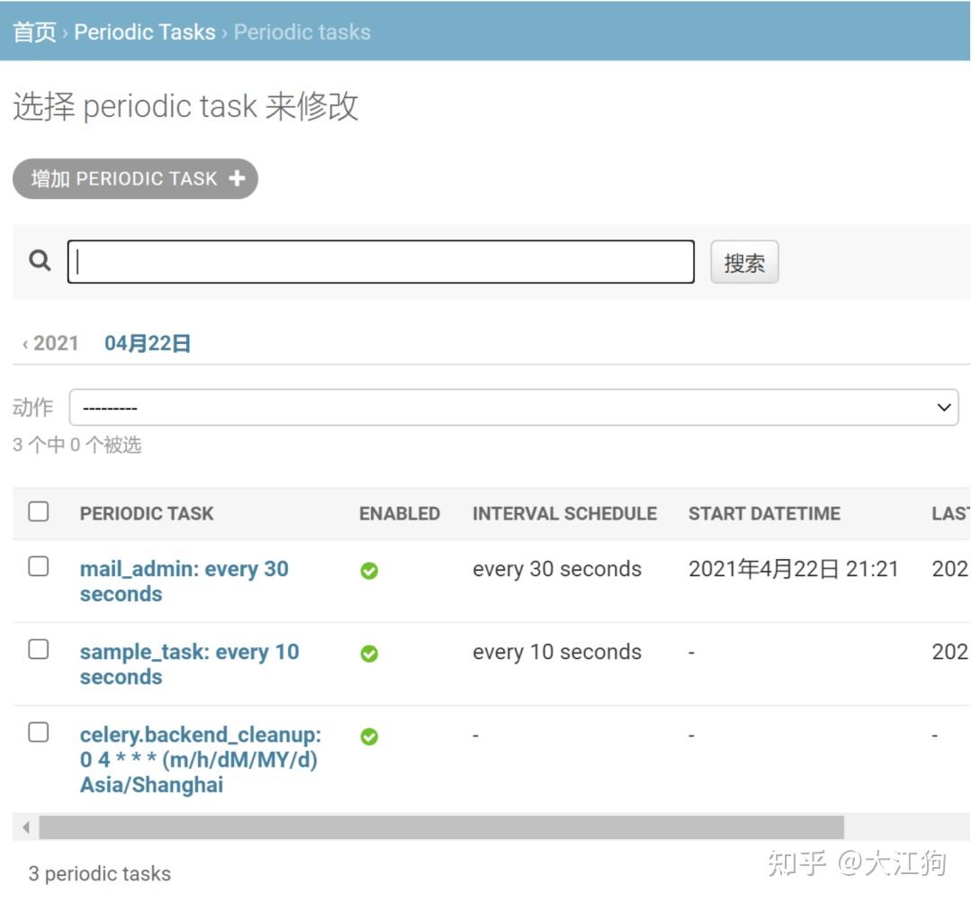Click the plus icon on the add task button

(x=236, y=178)
